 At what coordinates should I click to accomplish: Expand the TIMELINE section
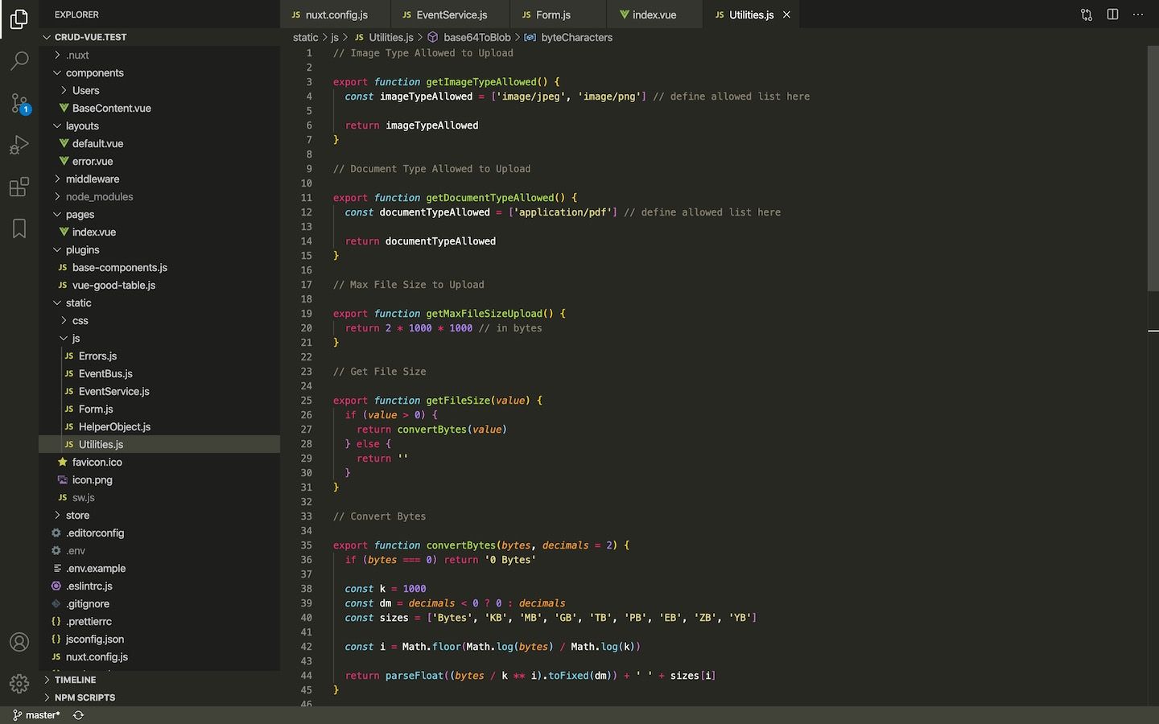75,680
